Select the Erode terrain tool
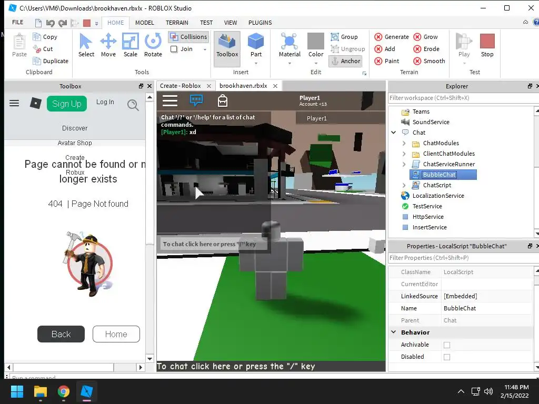This screenshot has width=539, height=404. click(x=426, y=49)
